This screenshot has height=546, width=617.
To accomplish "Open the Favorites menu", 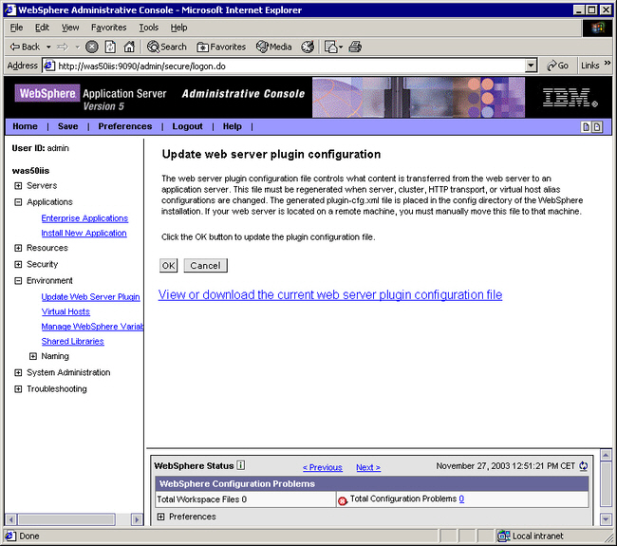I will click(x=108, y=28).
